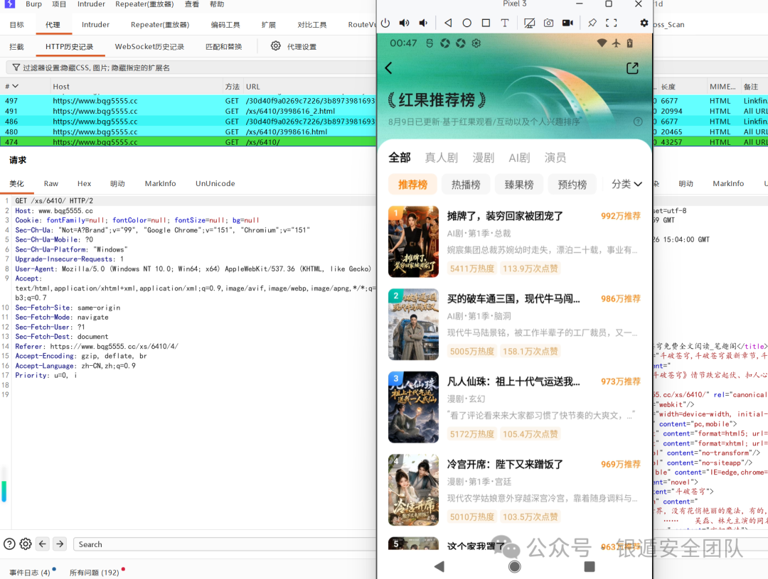
Task: Switch to the 对比工具 tab
Action: pyautogui.click(x=312, y=24)
